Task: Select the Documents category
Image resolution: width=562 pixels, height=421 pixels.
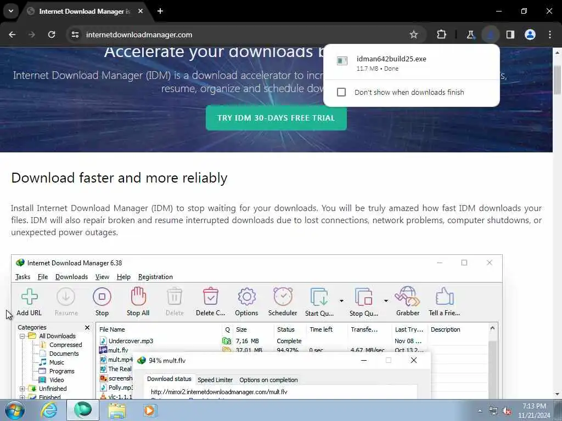Action: tap(64, 354)
